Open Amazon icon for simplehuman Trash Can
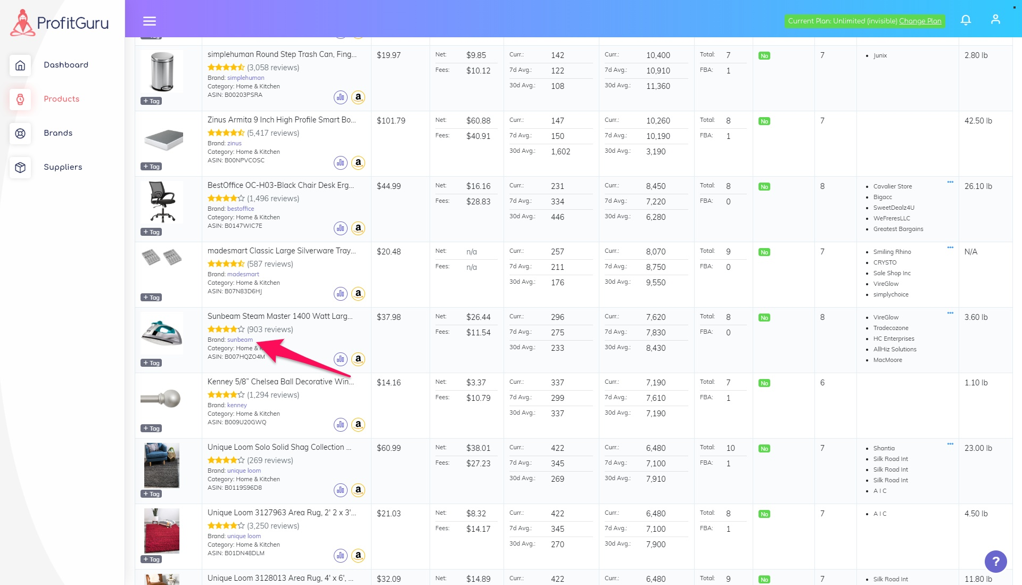Image resolution: width=1022 pixels, height=585 pixels. 358,97
